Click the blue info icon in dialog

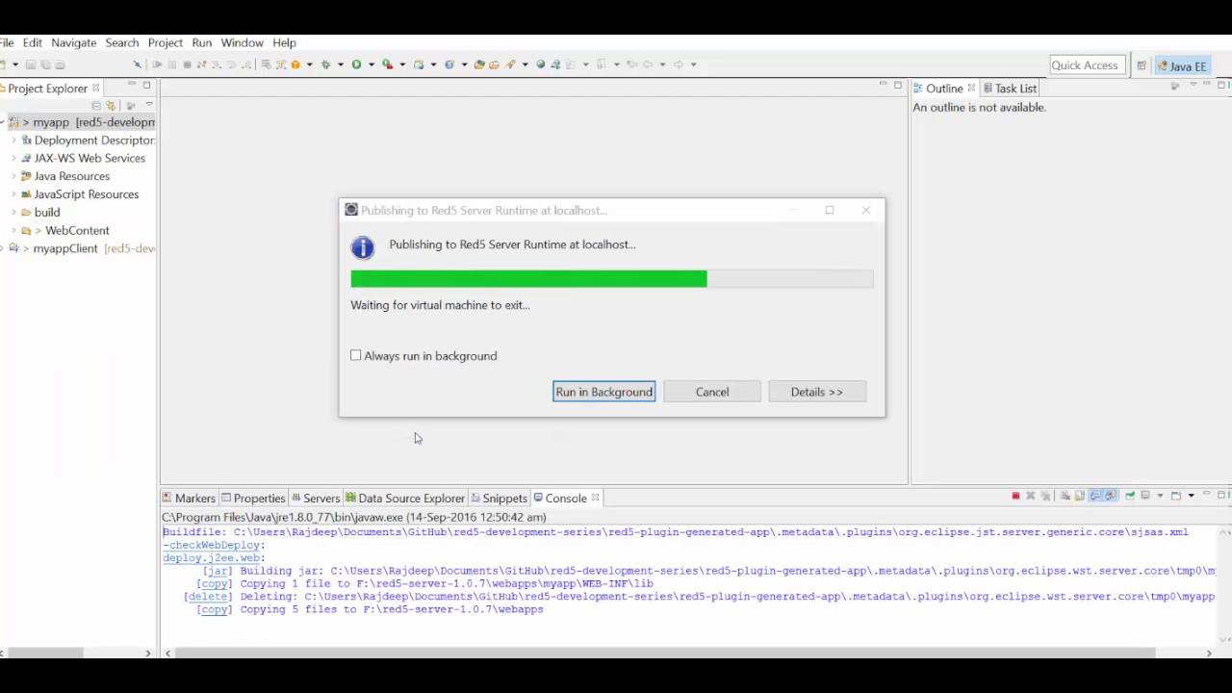362,247
